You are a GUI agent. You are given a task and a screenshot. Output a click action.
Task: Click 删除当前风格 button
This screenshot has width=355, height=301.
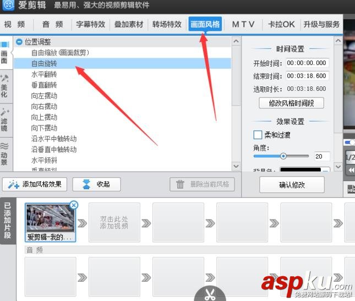point(202,184)
